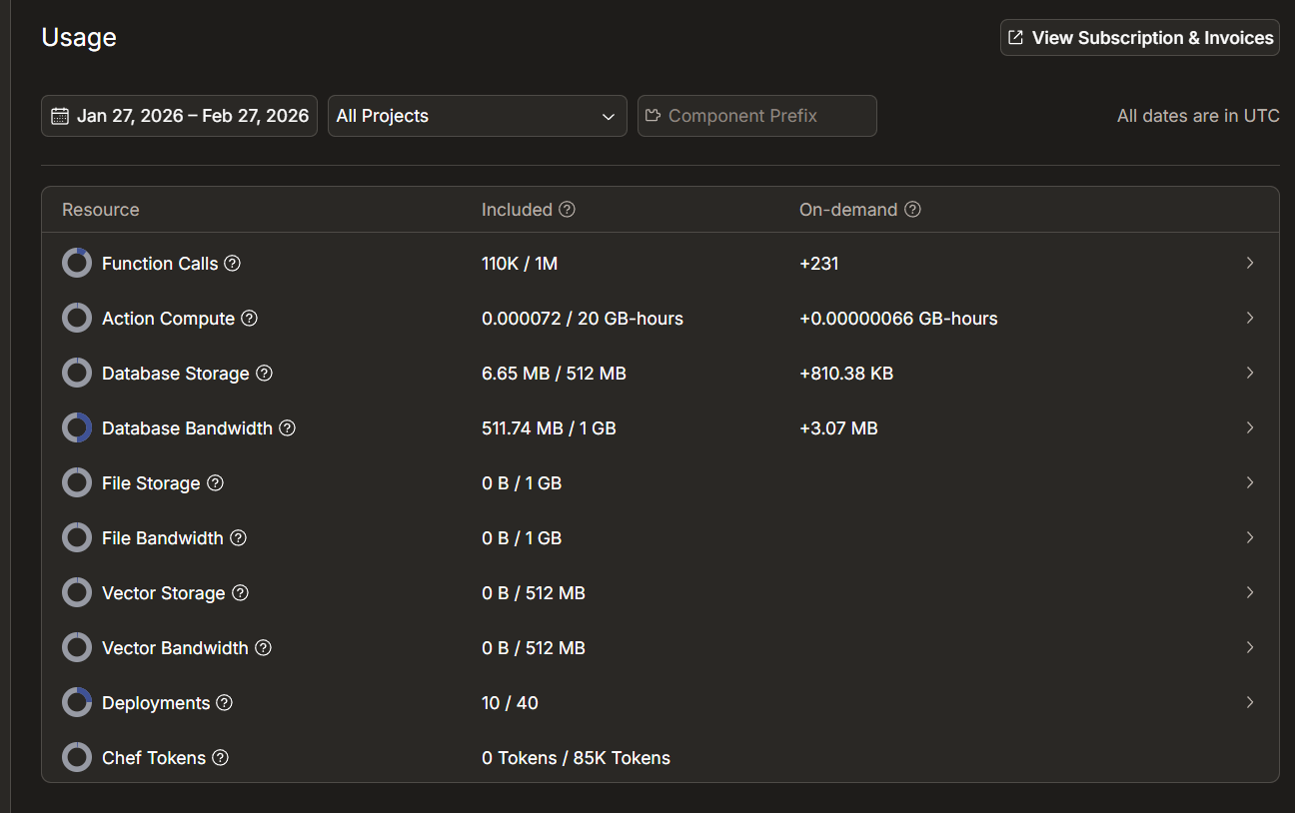Open the All Projects dropdown
The image size is (1295, 813).
pos(477,116)
